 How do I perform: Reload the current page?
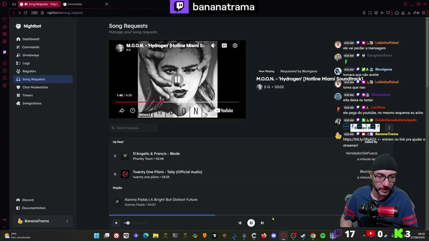coord(25,13)
